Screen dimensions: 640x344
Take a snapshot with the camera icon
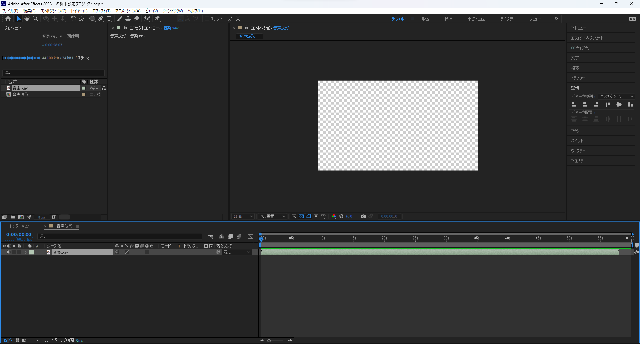click(363, 216)
